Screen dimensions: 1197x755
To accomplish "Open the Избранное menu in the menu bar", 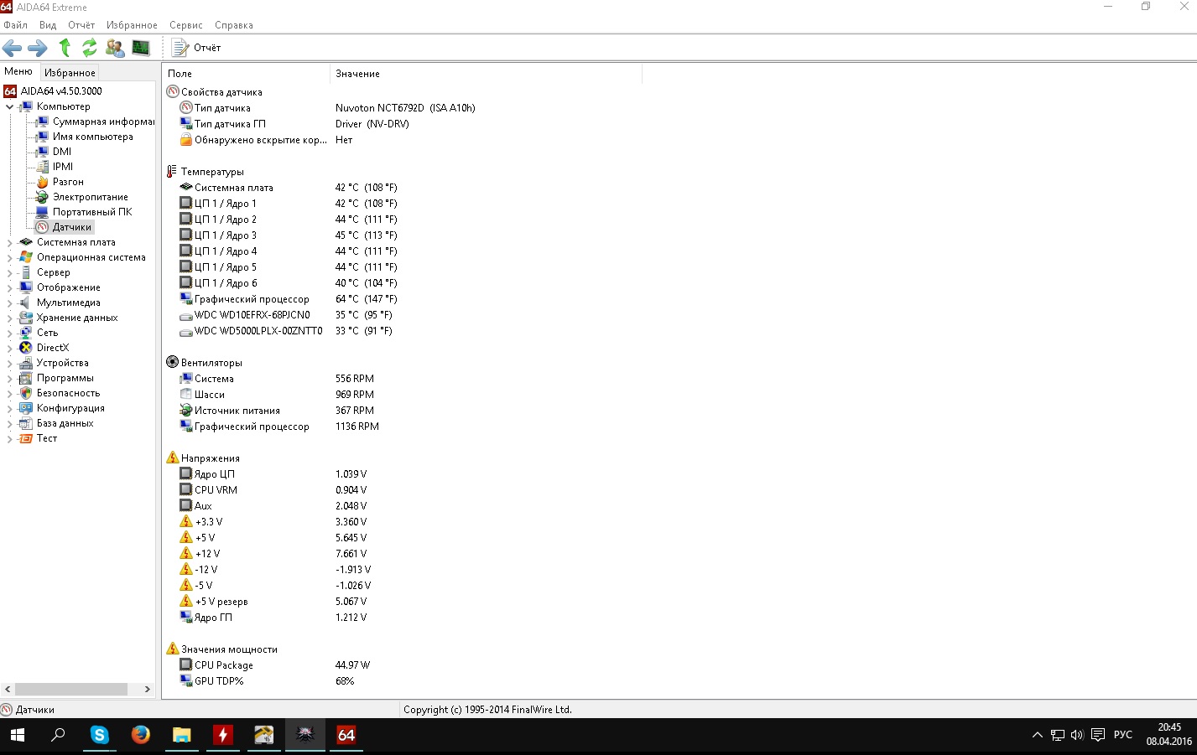I will point(132,25).
